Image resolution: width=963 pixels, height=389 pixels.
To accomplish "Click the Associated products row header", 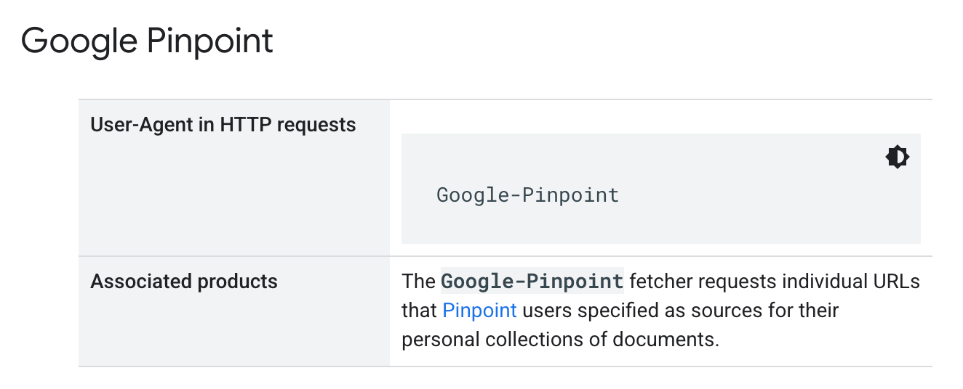I will click(x=184, y=282).
